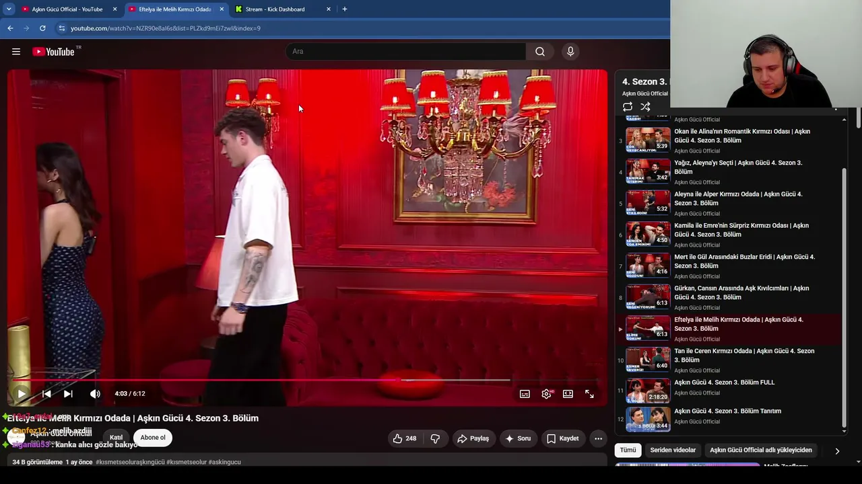Click the address bar URL
Screen dimensions: 862x484
(166, 28)
